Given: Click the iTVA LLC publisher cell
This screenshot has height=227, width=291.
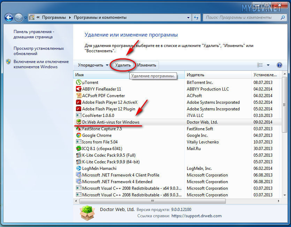Looking at the screenshot, I should [195, 115].
